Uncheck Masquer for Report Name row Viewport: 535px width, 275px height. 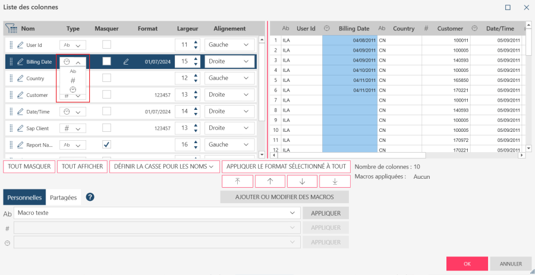pyautogui.click(x=106, y=144)
